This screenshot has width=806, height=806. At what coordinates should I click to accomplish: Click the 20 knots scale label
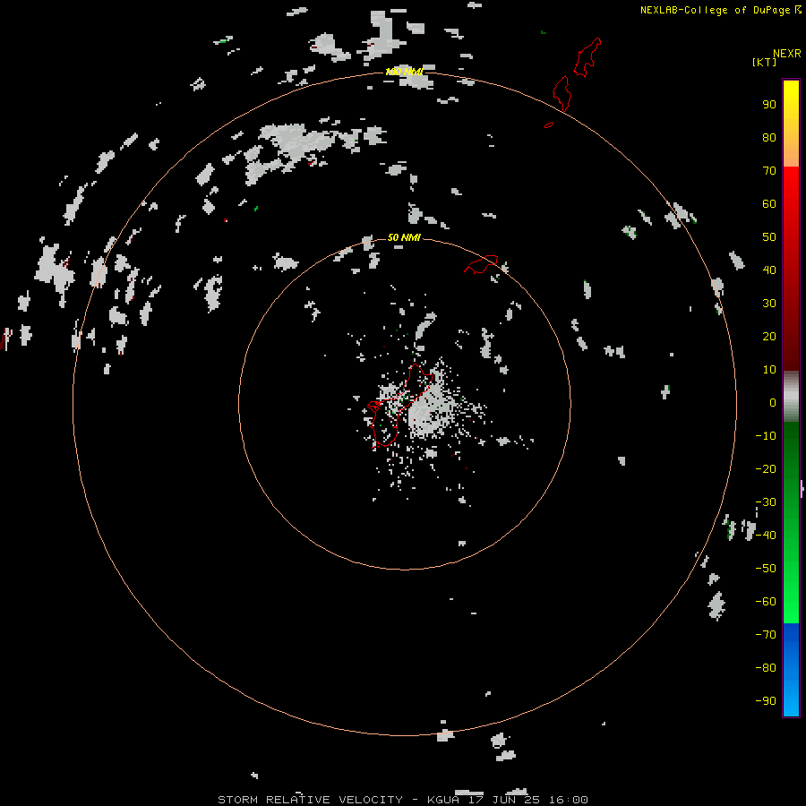769,336
